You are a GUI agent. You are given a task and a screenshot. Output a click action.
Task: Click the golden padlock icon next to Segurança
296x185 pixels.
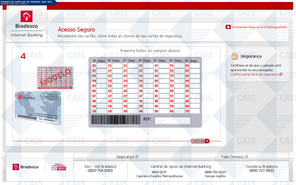tap(235, 56)
